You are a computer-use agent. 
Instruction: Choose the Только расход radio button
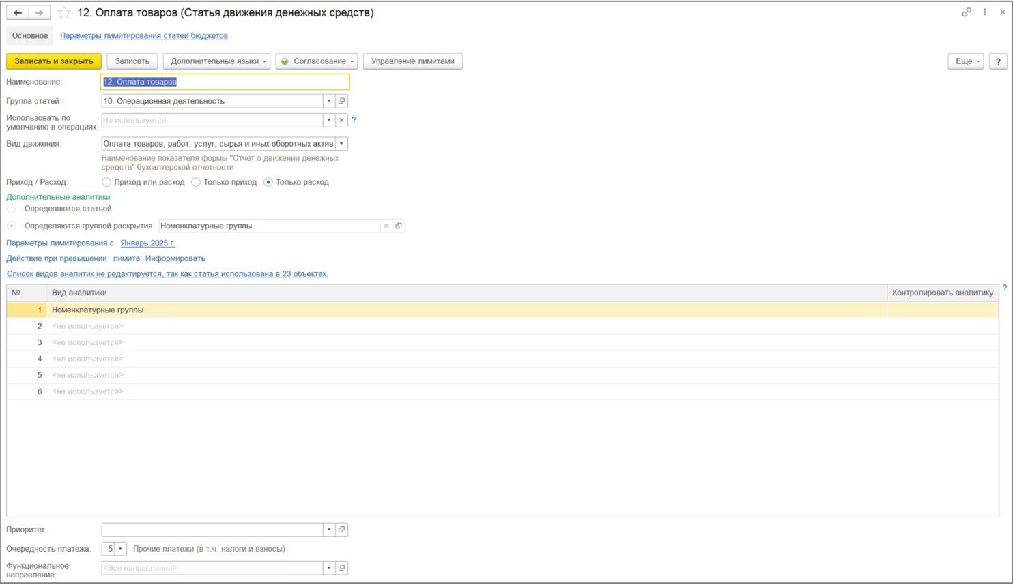(x=268, y=182)
